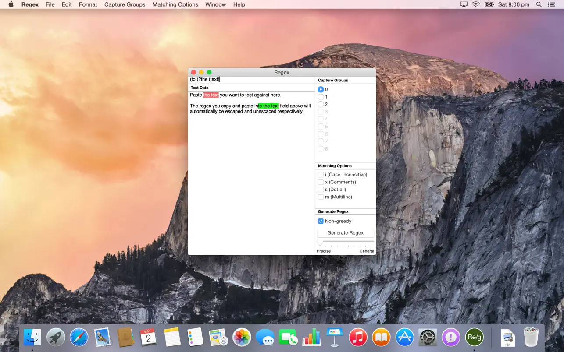Viewport: 564px width, 352px height.
Task: Select capture group 0
Action: (x=321, y=89)
